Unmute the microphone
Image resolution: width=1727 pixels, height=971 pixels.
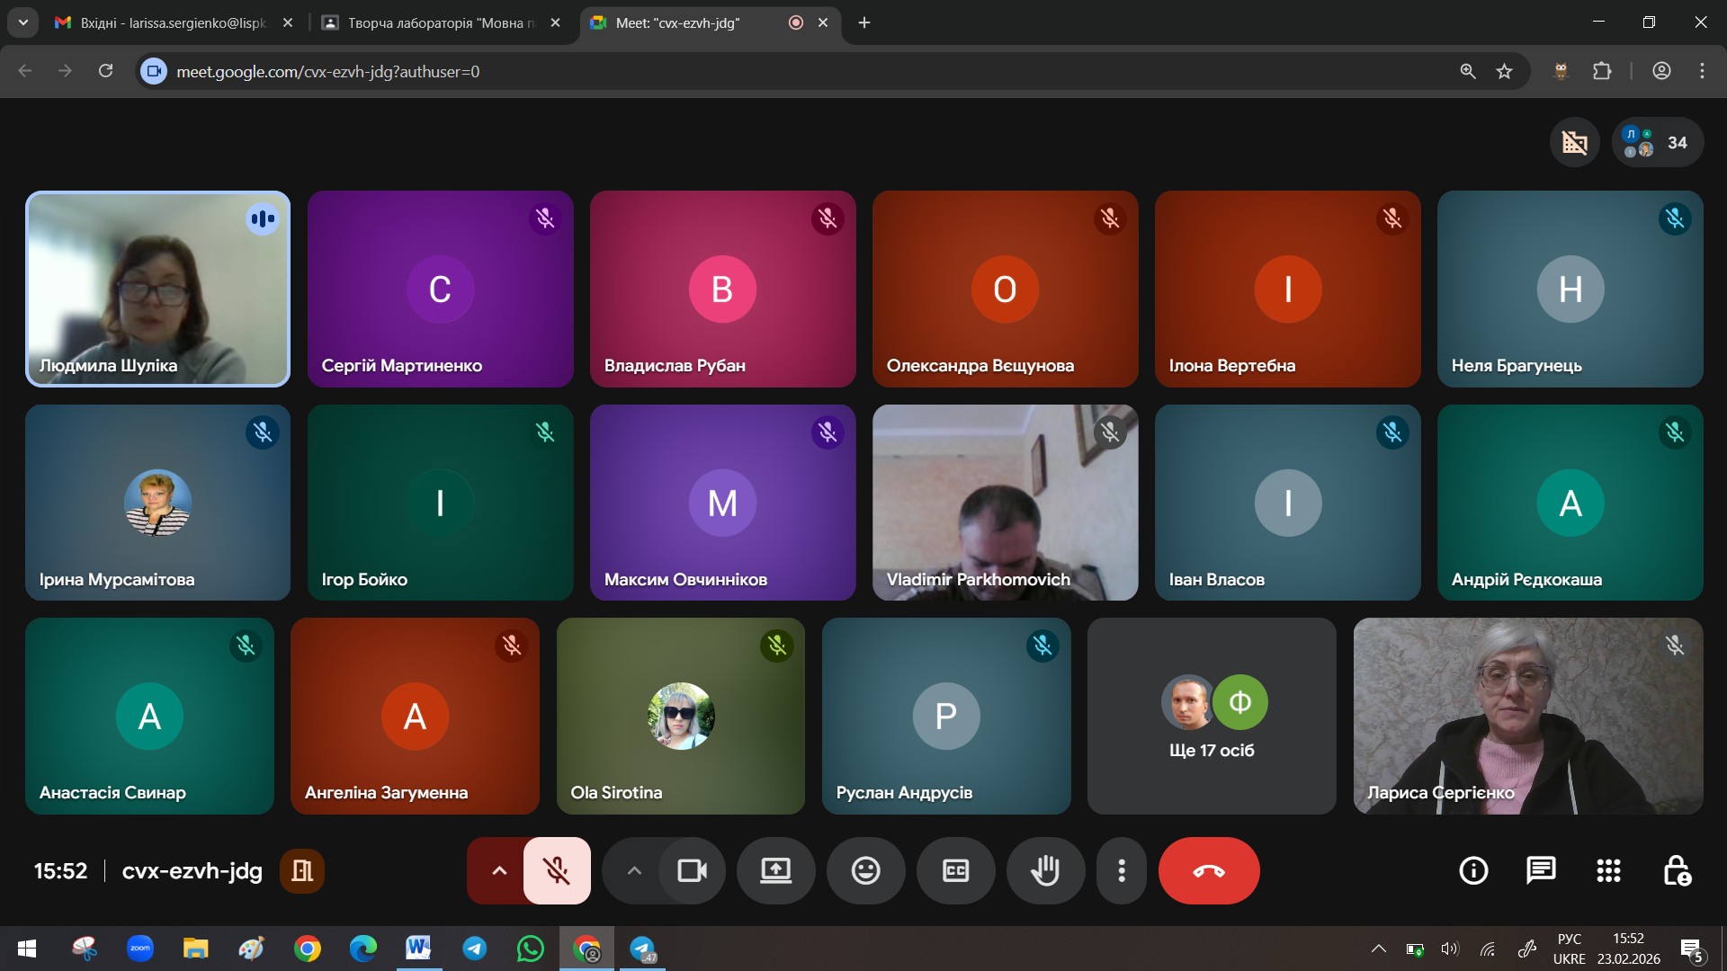coord(557,870)
